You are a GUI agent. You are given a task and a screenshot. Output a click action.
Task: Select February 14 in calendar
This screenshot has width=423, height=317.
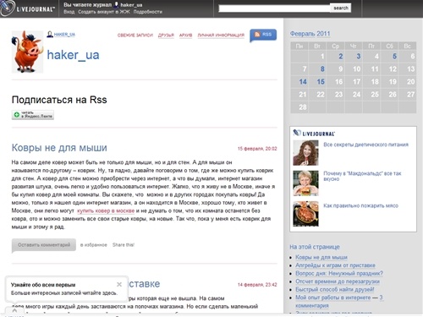coord(303,82)
